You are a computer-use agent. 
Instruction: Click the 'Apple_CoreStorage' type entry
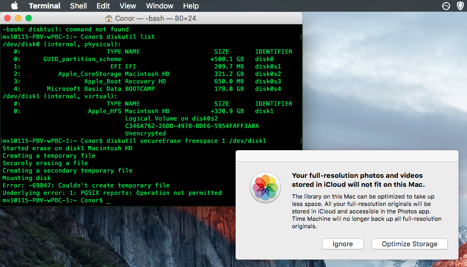pos(90,74)
